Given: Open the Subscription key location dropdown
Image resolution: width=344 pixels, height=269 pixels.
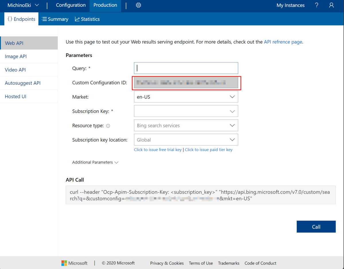Looking at the screenshot, I should [x=186, y=140].
